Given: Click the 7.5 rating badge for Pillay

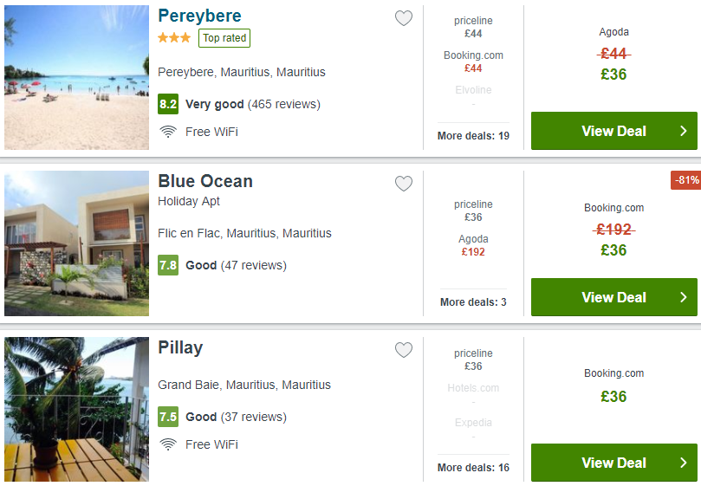Looking at the screenshot, I should pyautogui.click(x=168, y=417).
